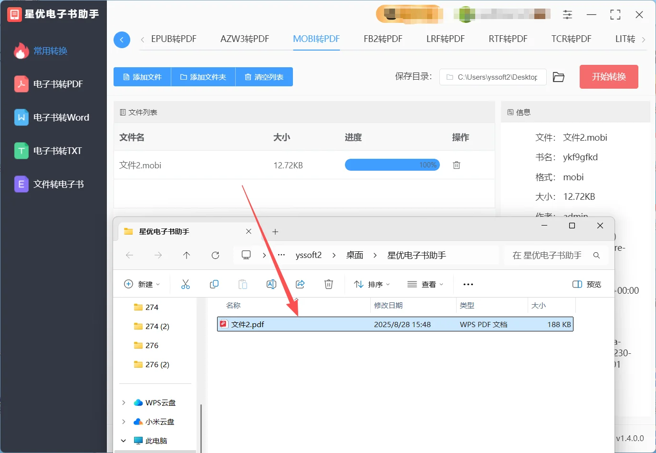
Task: Select 电子书转TXT in the sidebar
Action: [48, 151]
